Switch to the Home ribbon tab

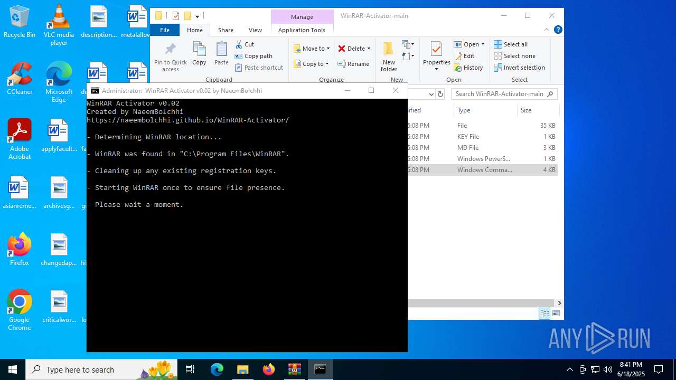tap(195, 30)
